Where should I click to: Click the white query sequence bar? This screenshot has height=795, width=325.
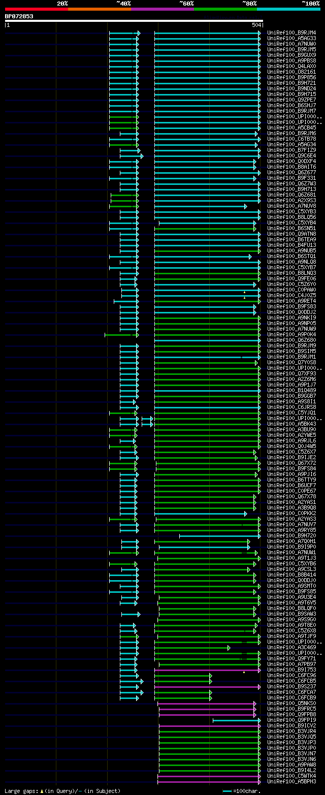tap(134, 21)
